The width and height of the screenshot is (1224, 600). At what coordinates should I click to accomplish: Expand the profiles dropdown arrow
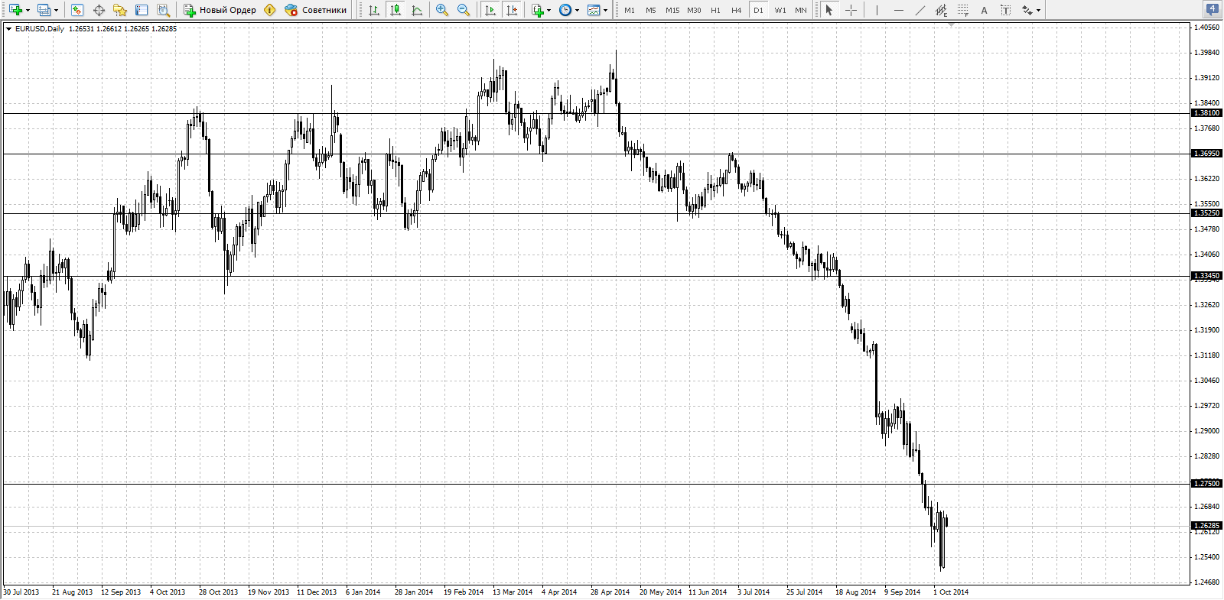56,11
